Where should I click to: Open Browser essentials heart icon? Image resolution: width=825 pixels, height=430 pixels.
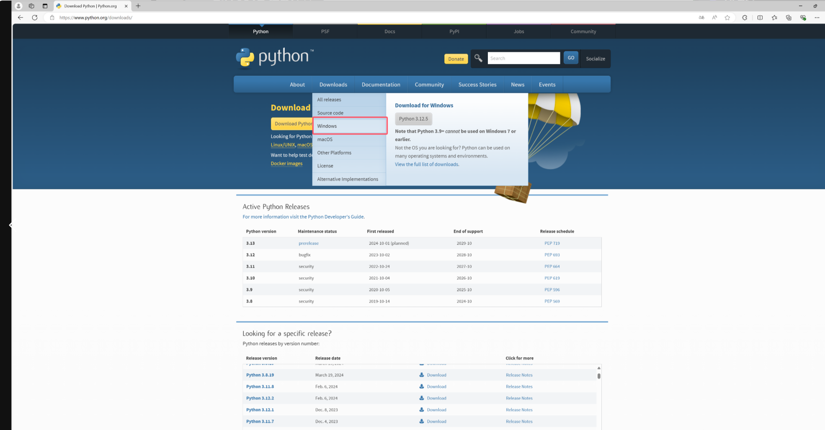tap(803, 18)
